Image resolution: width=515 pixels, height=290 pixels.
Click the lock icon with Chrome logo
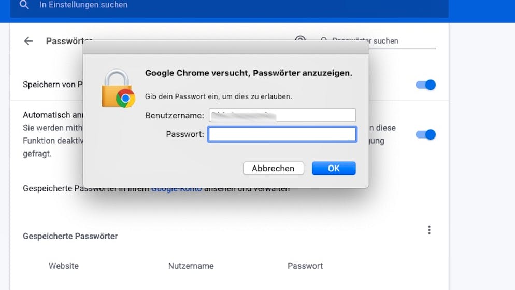pyautogui.click(x=118, y=89)
